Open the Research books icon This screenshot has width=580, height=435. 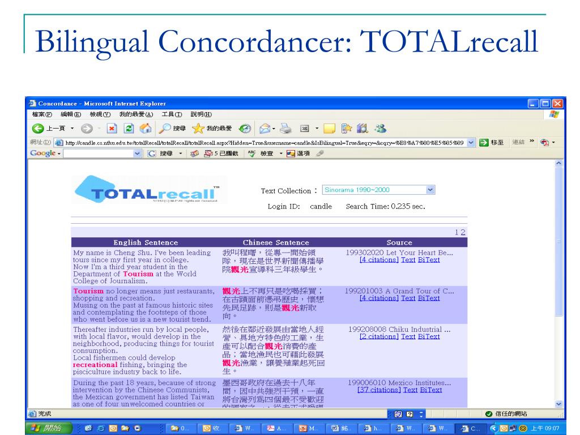click(x=362, y=129)
